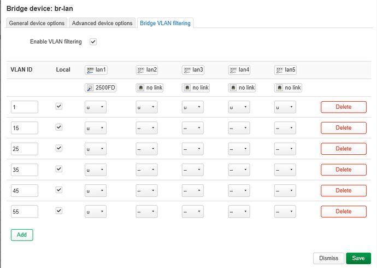Open lan1 dropdown for VLAN 15

click(95, 128)
